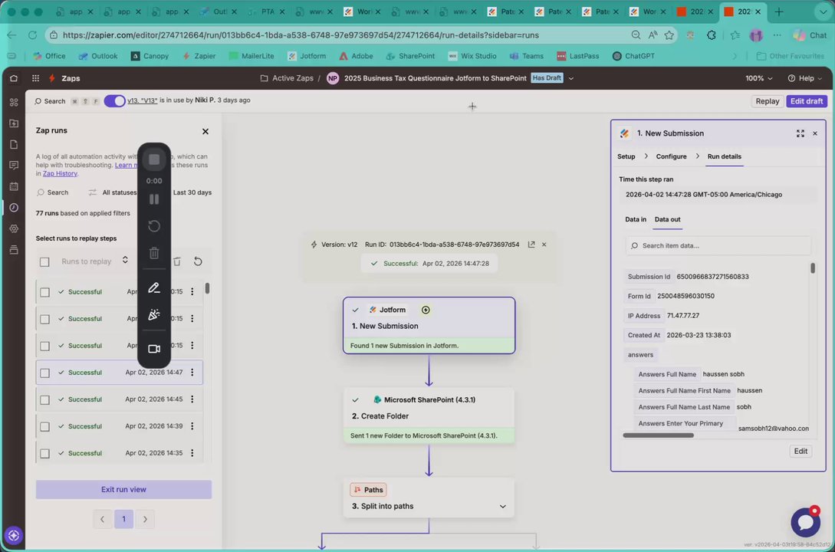The width and height of the screenshot is (835, 552).
Task: Open the versions stack icon in left sidebar
Action: point(14,250)
